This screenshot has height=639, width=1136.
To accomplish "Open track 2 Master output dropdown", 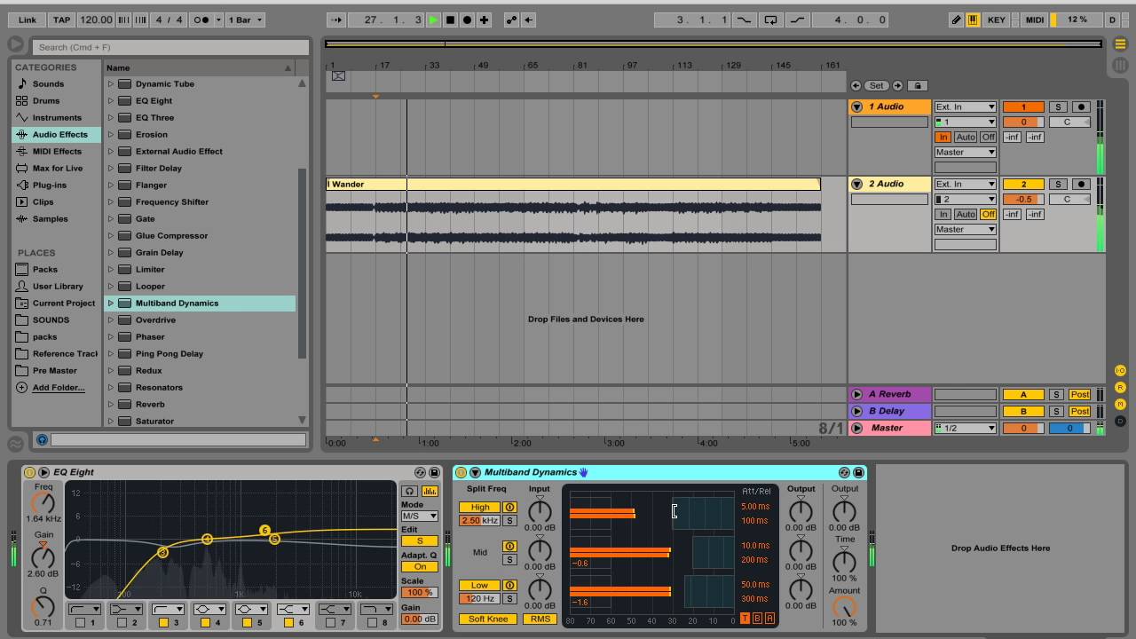I will (965, 229).
